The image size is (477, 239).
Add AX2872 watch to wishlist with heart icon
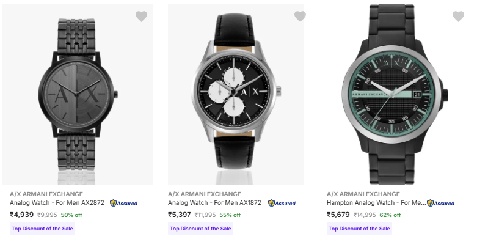coord(141,16)
